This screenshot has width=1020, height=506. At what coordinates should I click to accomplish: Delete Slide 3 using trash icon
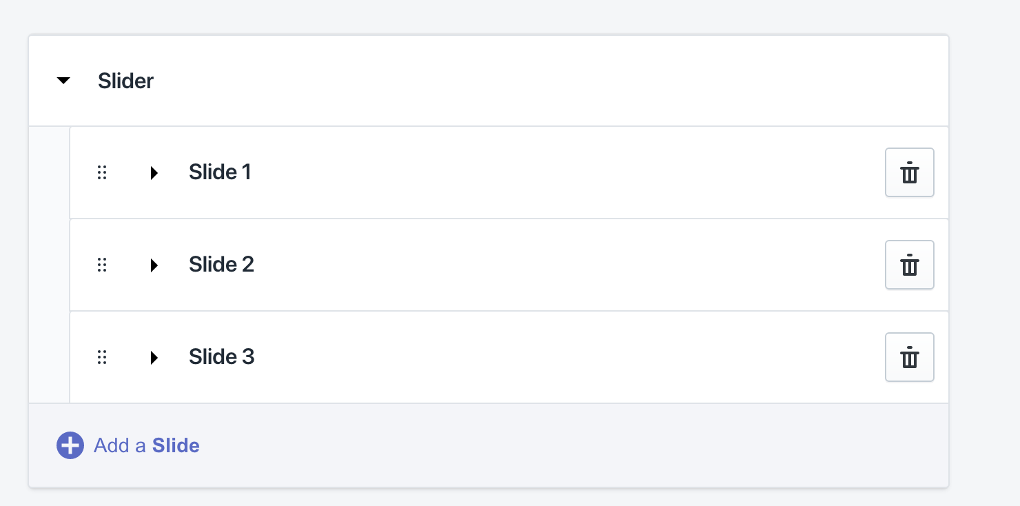(x=909, y=357)
